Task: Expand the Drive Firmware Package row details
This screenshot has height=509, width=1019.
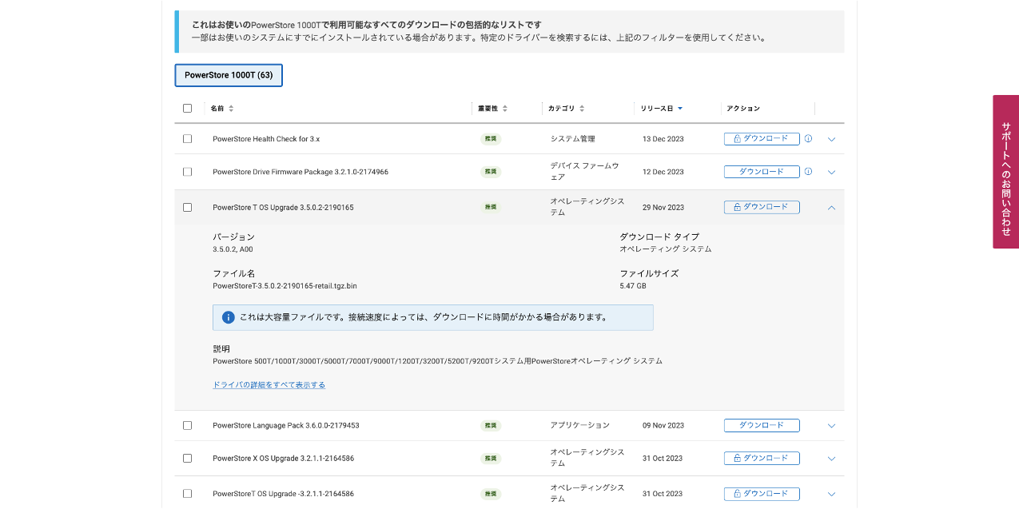Action: pyautogui.click(x=831, y=172)
